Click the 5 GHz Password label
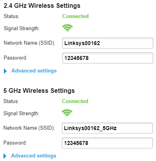 tap(15, 143)
